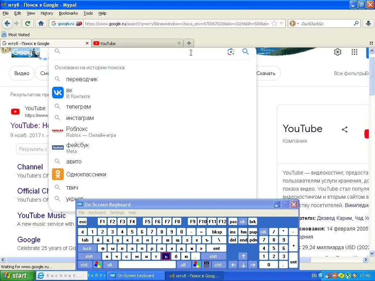
Task: Select the переводчик suggestion
Action: tap(152, 79)
